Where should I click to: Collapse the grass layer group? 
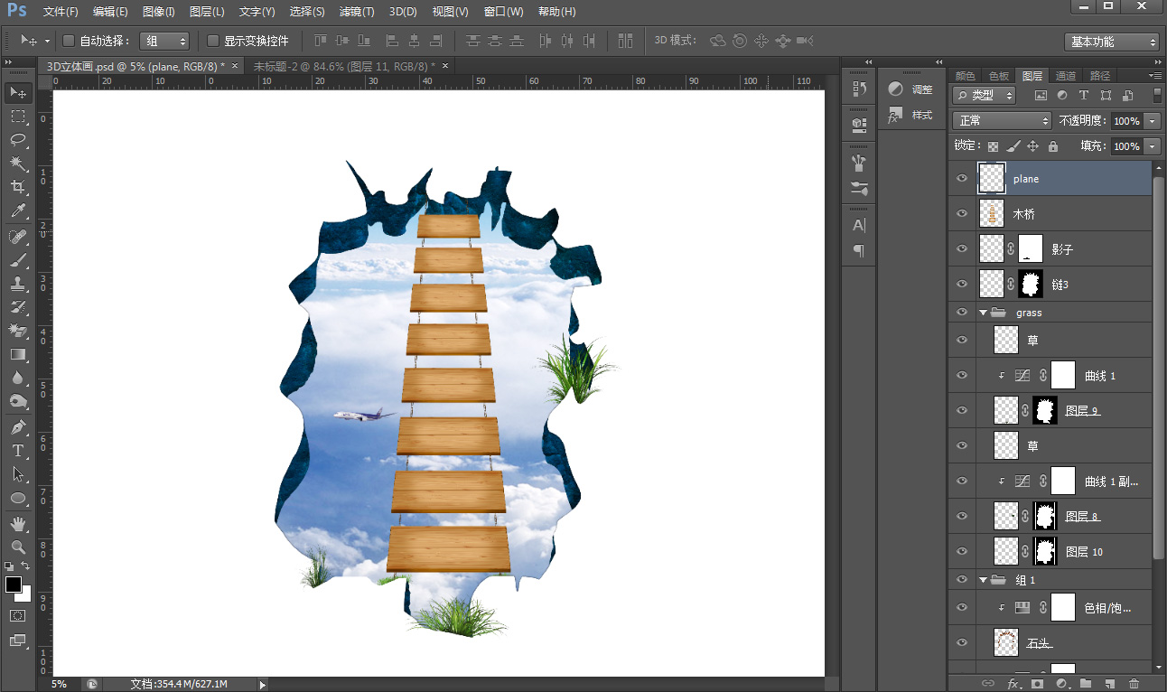(983, 313)
